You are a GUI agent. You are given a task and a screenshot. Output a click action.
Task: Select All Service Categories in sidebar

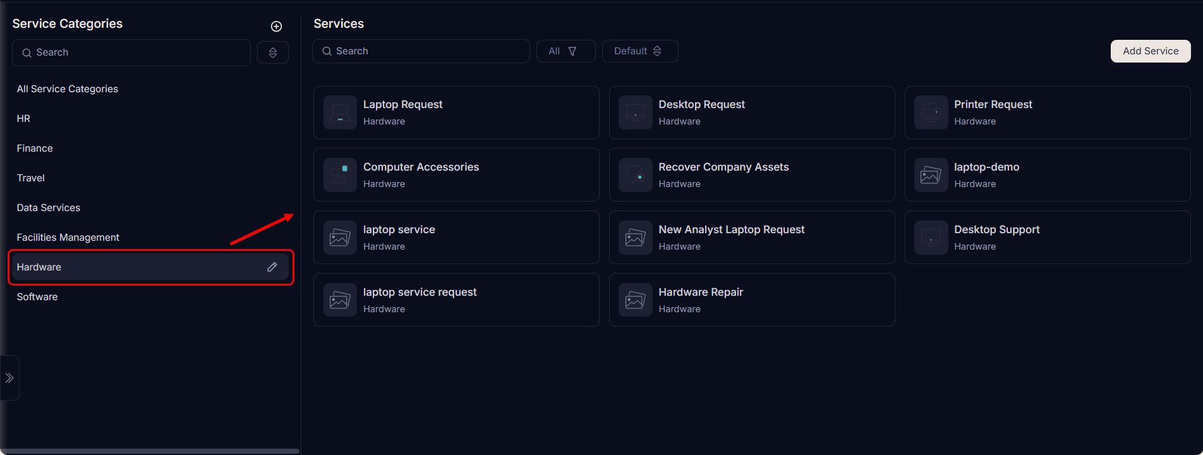(x=68, y=89)
